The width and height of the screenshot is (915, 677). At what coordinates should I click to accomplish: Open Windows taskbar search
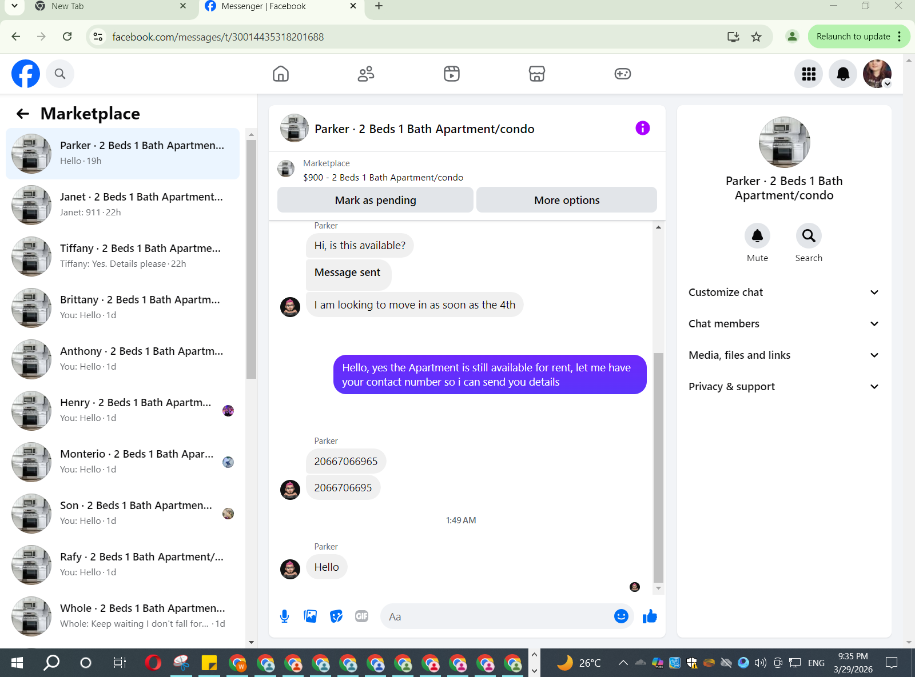pos(51,663)
